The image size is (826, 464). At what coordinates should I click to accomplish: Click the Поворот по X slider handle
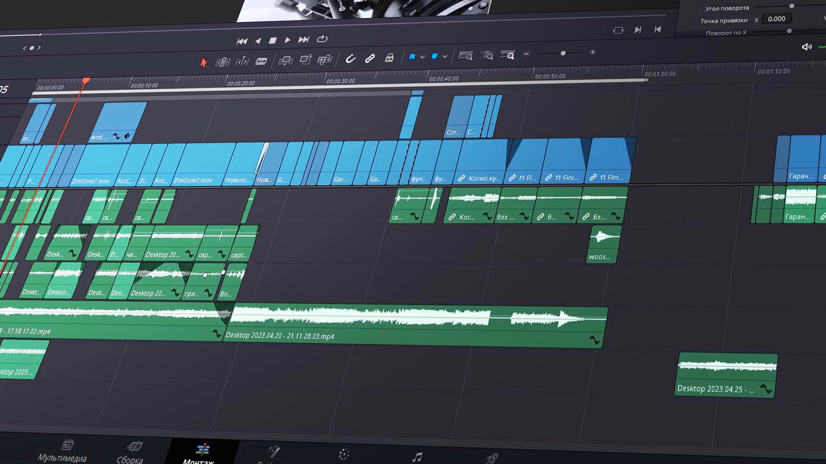tap(789, 31)
